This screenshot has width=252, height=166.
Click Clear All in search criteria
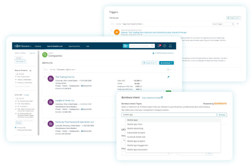tap(32, 53)
